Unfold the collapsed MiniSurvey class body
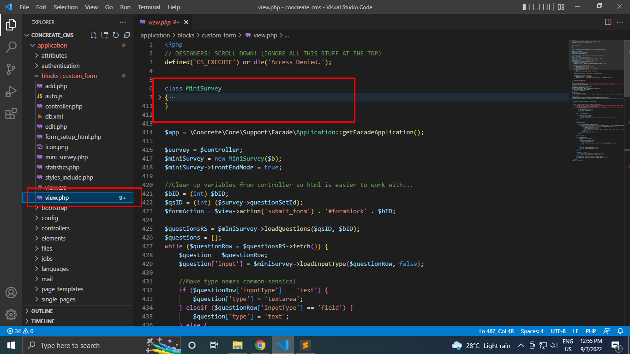 click(160, 97)
